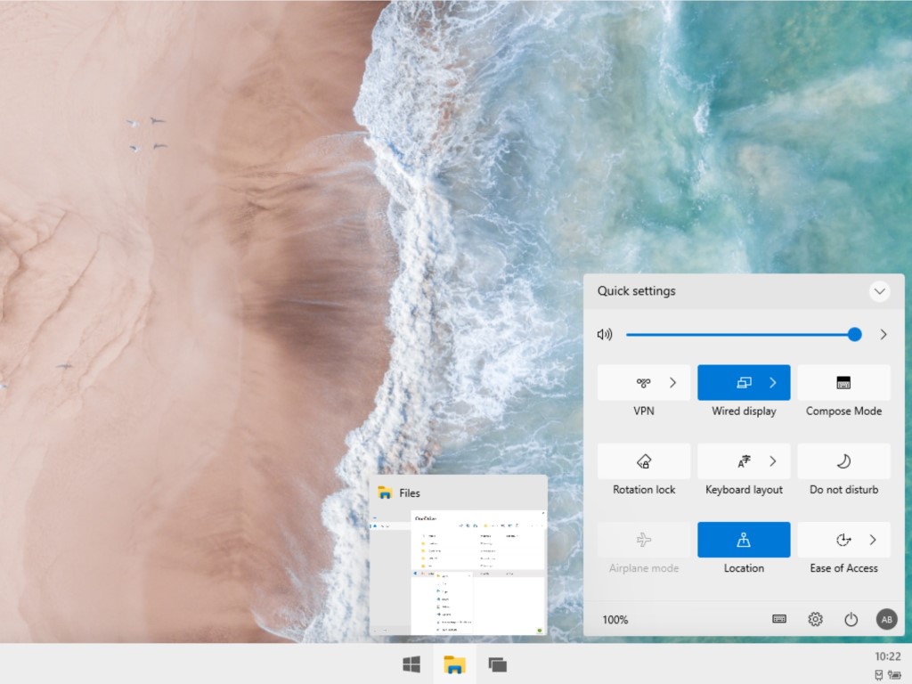This screenshot has height=684, width=912.
Task: Open the Windows Start button
Action: point(411,664)
